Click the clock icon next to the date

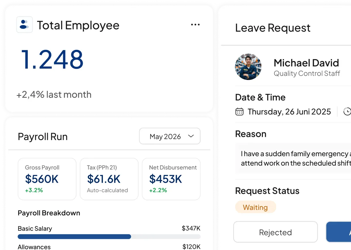(347, 112)
